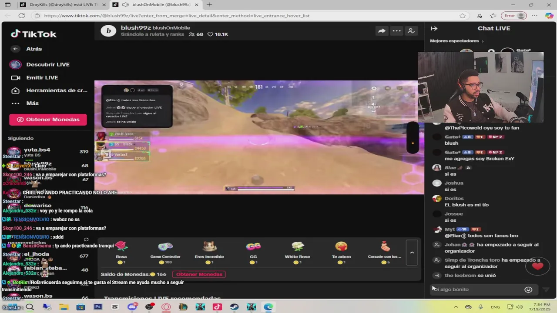The width and height of the screenshot is (557, 313).
Task: Show hidden system tray icons
Action: (456, 307)
